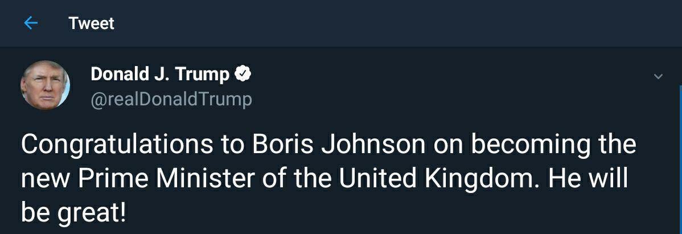Click the @realDonaldTrump handle
Viewport: 682px width, 234px height.
point(171,99)
